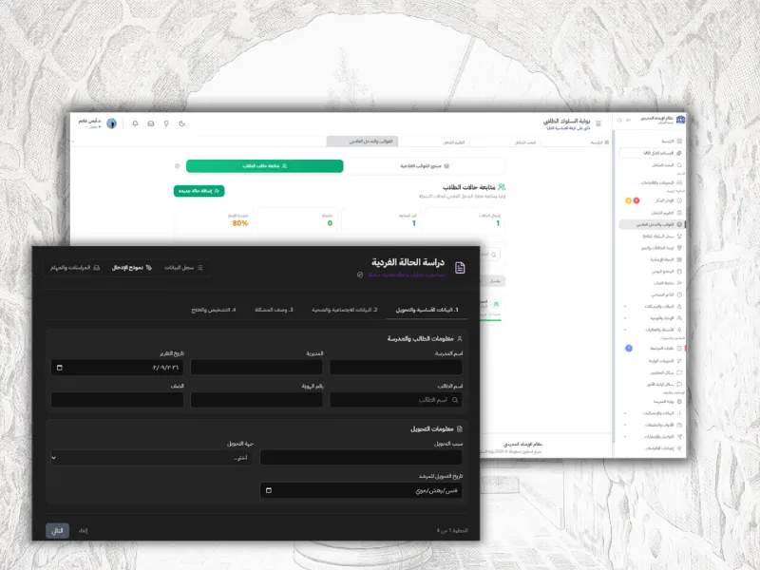Open the المساعد الذكي AI assistant sidebar entry
Screen dimensions: 760x570
click(x=652, y=153)
